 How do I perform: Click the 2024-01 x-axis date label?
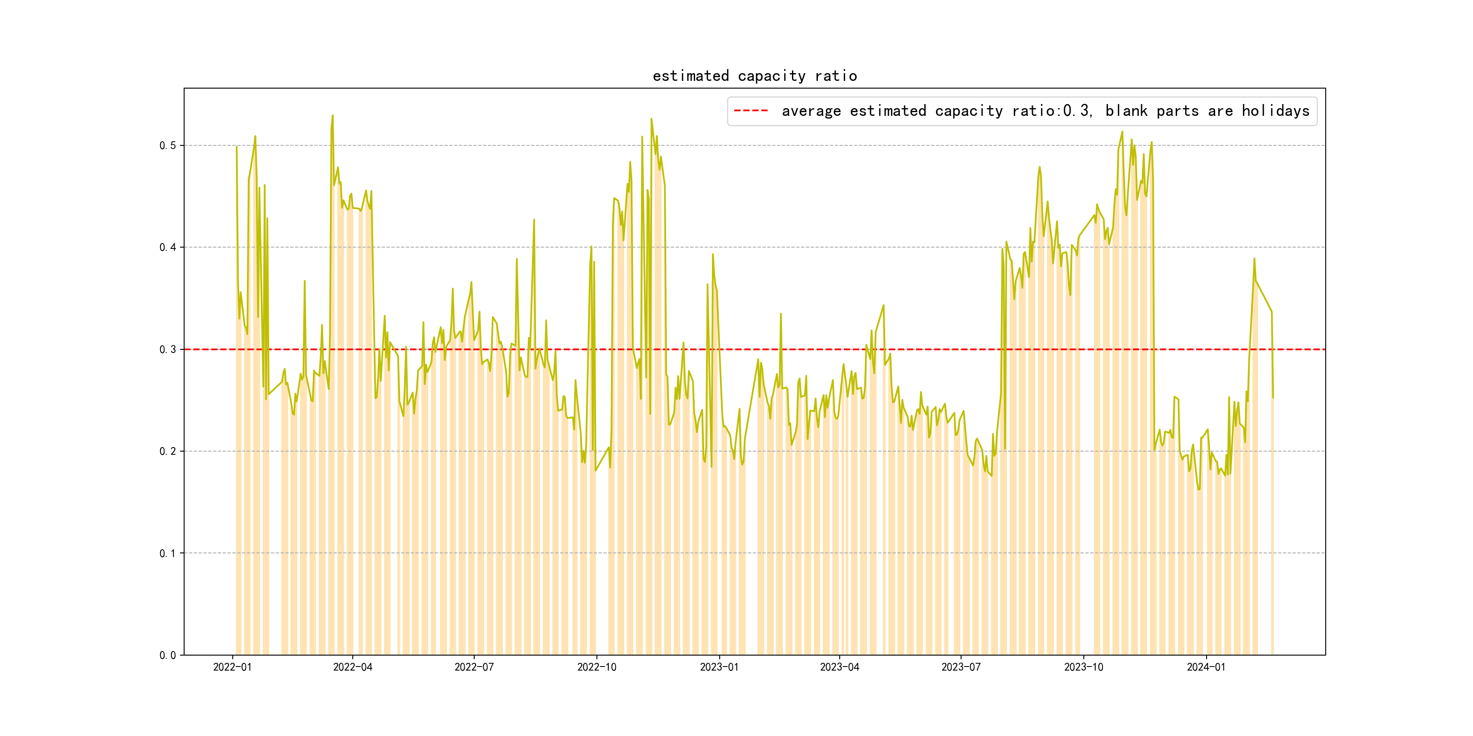pyautogui.click(x=1206, y=667)
